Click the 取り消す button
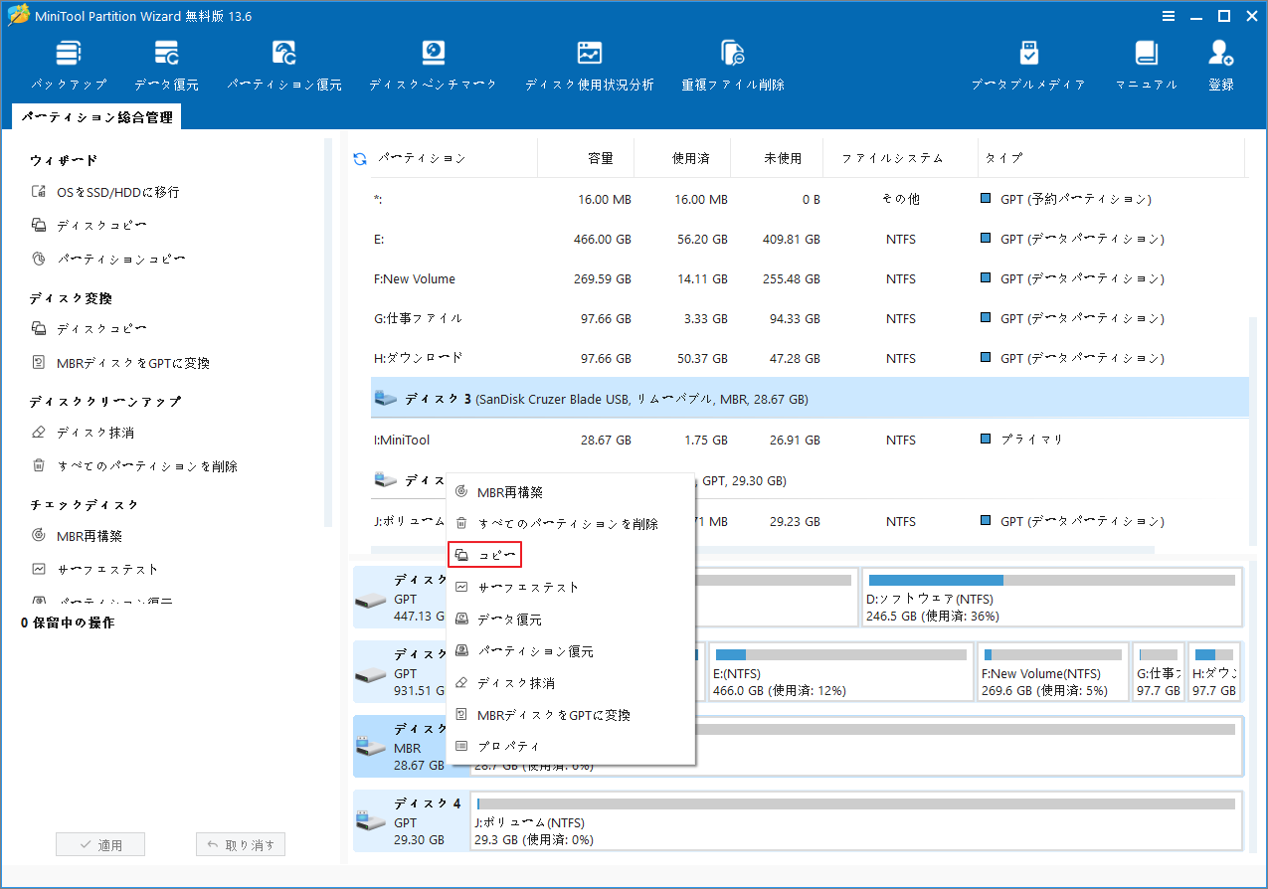 240,843
